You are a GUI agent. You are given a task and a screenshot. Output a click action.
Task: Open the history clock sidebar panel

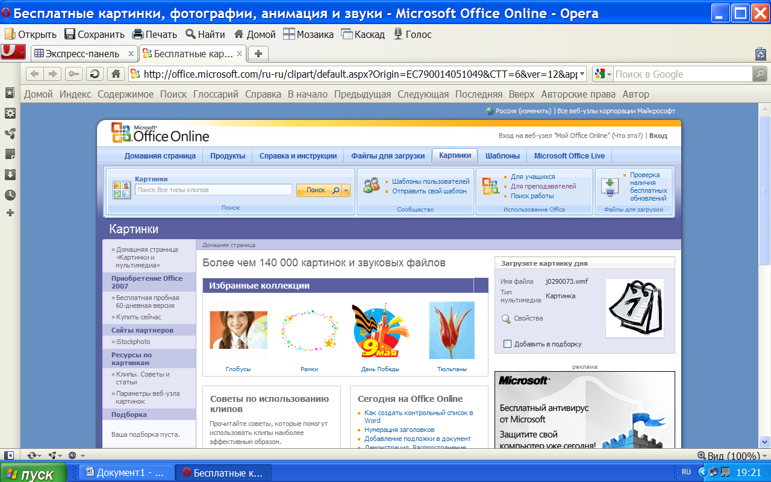(x=10, y=195)
